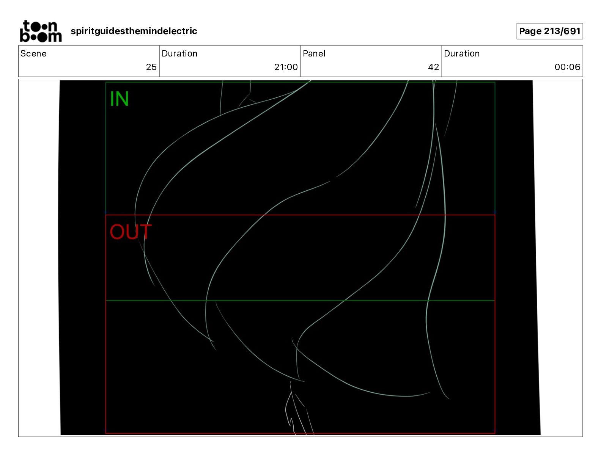Select the Scene label
601x464 pixels.
(33, 53)
